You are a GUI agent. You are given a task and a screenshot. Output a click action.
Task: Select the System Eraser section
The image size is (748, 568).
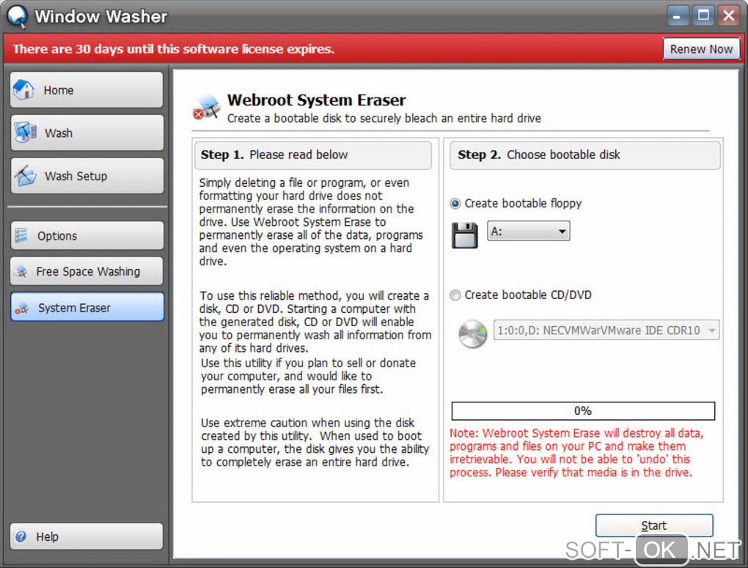87,307
